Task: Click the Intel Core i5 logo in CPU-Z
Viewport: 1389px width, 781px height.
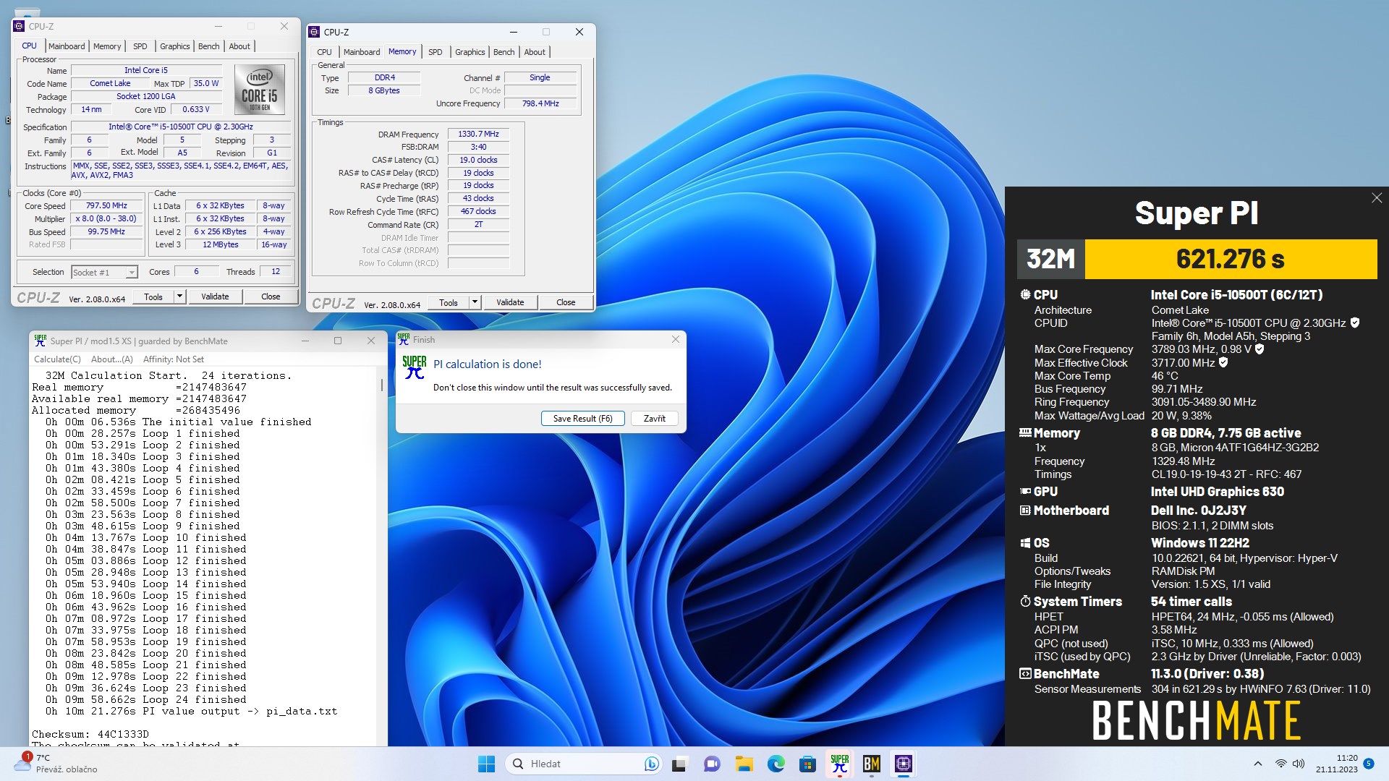Action: click(x=260, y=90)
